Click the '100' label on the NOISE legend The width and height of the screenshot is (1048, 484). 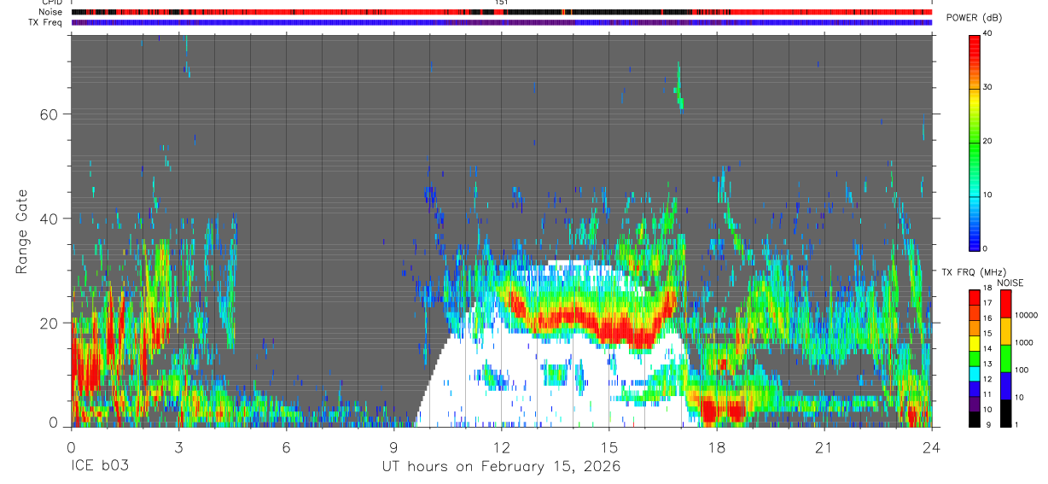1021,370
